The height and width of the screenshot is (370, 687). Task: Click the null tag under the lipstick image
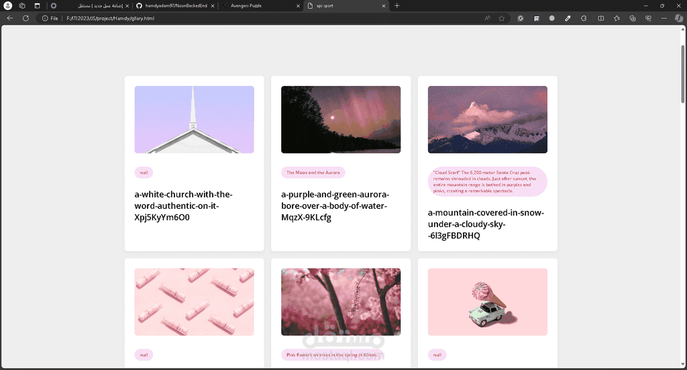[x=144, y=355]
